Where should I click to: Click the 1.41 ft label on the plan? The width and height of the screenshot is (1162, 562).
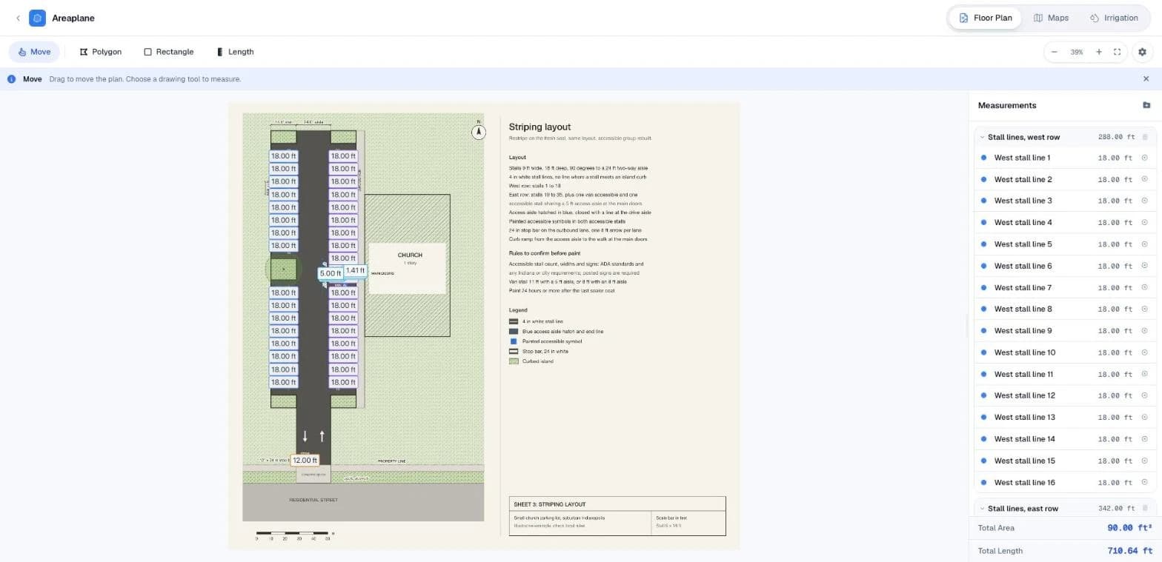(355, 270)
